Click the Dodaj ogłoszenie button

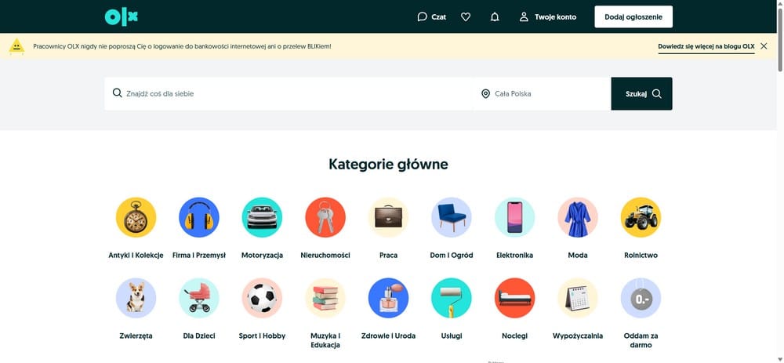click(x=633, y=17)
